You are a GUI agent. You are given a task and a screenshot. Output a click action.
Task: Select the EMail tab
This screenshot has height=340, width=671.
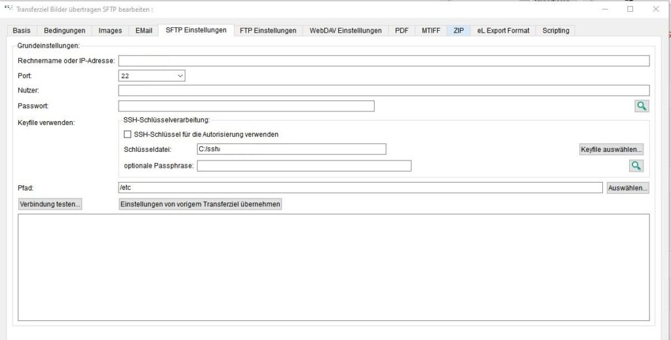[144, 30]
